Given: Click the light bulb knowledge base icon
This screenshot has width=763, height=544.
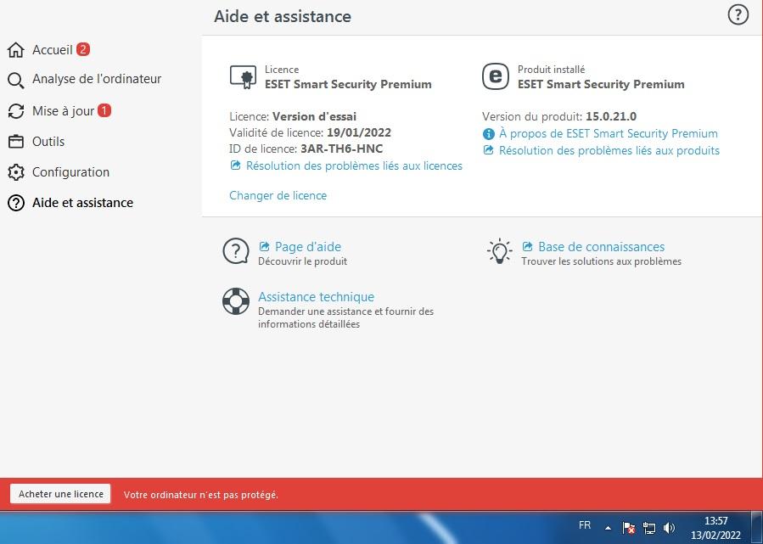Looking at the screenshot, I should click(x=500, y=251).
